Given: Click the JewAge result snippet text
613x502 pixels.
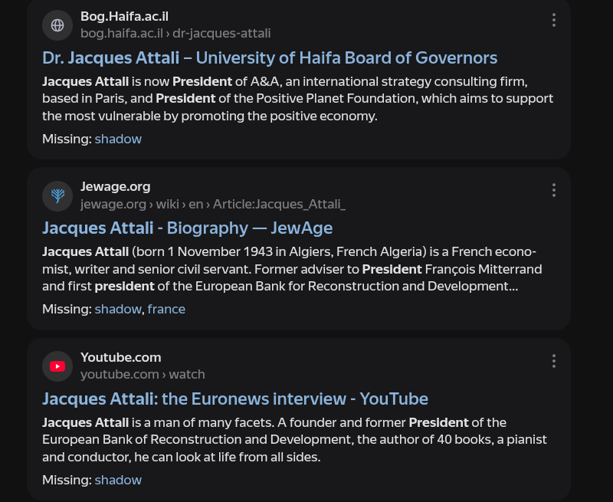Looking at the screenshot, I should (293, 269).
